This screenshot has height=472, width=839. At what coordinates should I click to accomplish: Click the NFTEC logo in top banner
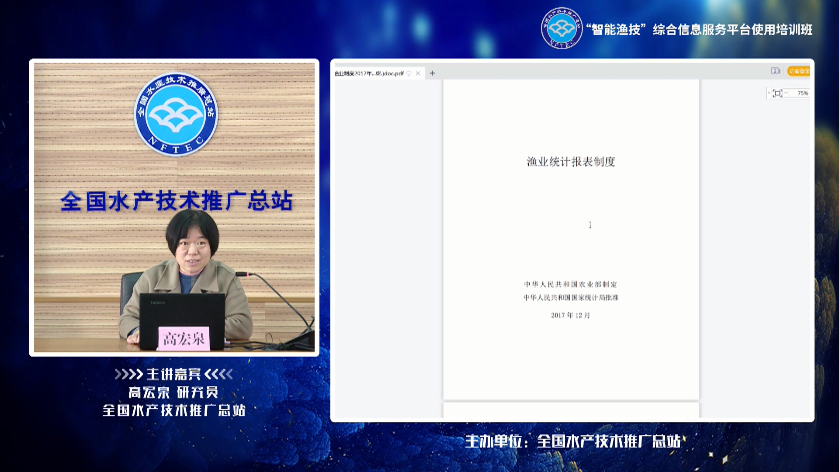(562, 28)
